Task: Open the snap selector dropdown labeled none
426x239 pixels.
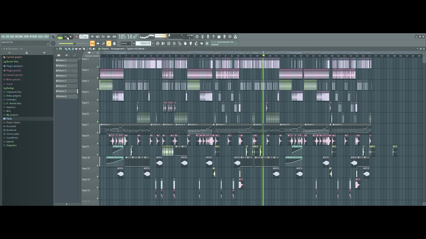Action: [126, 43]
